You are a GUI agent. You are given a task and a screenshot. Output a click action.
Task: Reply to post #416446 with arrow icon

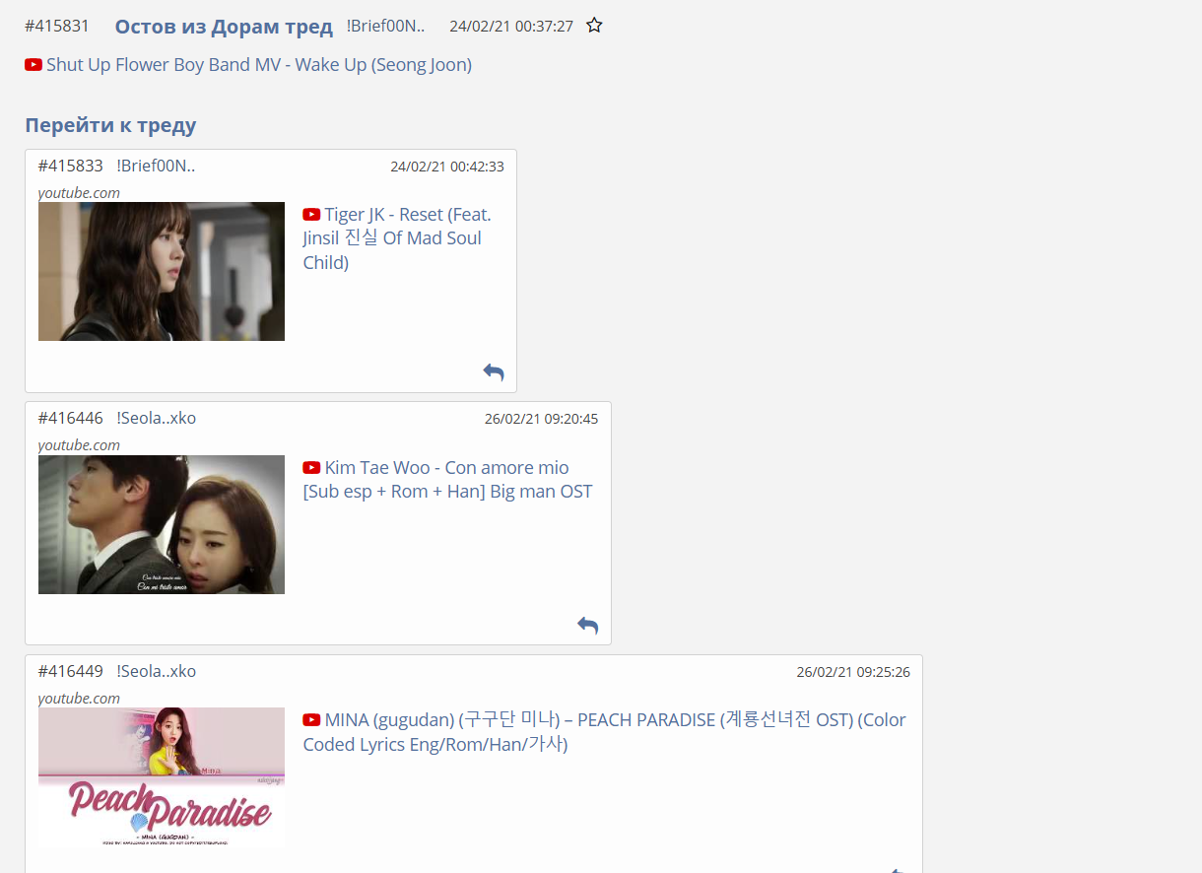coord(588,625)
